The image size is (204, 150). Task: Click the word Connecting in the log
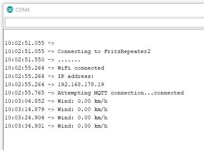click(74, 51)
